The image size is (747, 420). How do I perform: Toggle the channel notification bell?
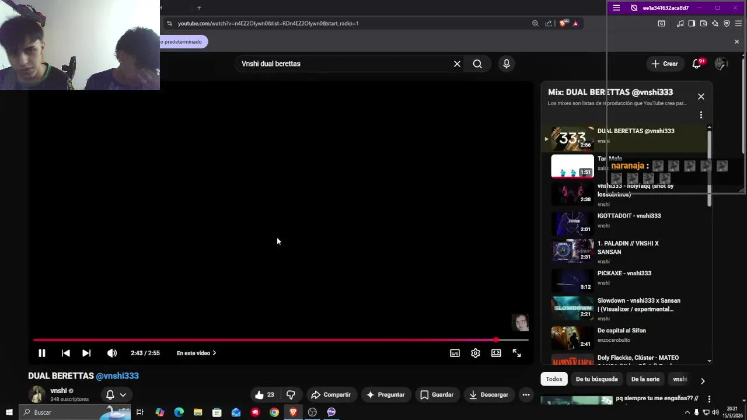[110, 395]
